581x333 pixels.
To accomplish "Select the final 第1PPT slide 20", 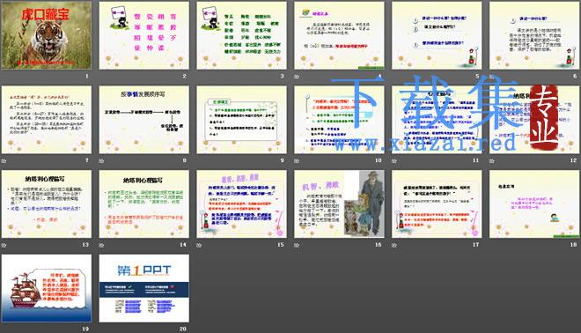I will coord(143,288).
